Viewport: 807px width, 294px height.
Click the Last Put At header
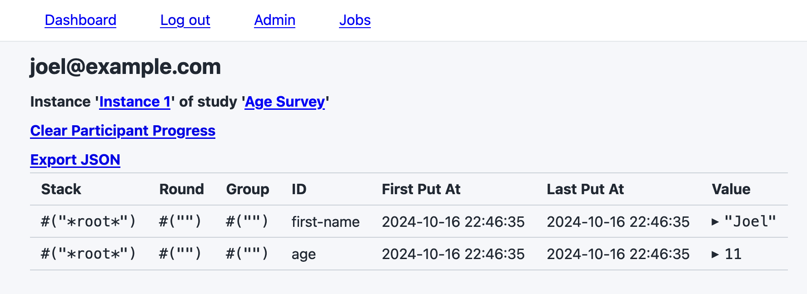click(585, 189)
